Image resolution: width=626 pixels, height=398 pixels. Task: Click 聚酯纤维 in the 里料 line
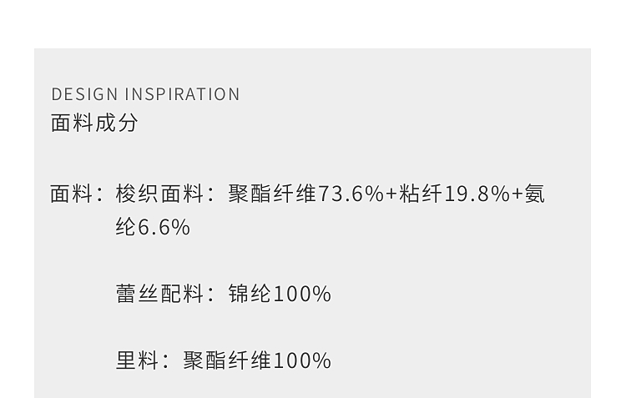click(x=228, y=360)
